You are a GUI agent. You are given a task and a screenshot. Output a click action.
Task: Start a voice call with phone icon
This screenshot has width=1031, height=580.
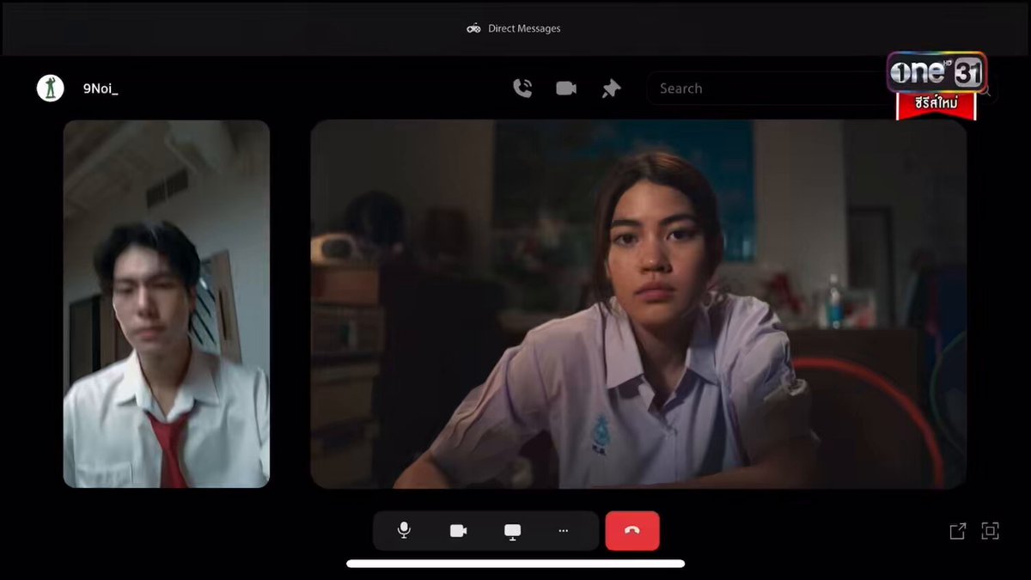click(522, 89)
